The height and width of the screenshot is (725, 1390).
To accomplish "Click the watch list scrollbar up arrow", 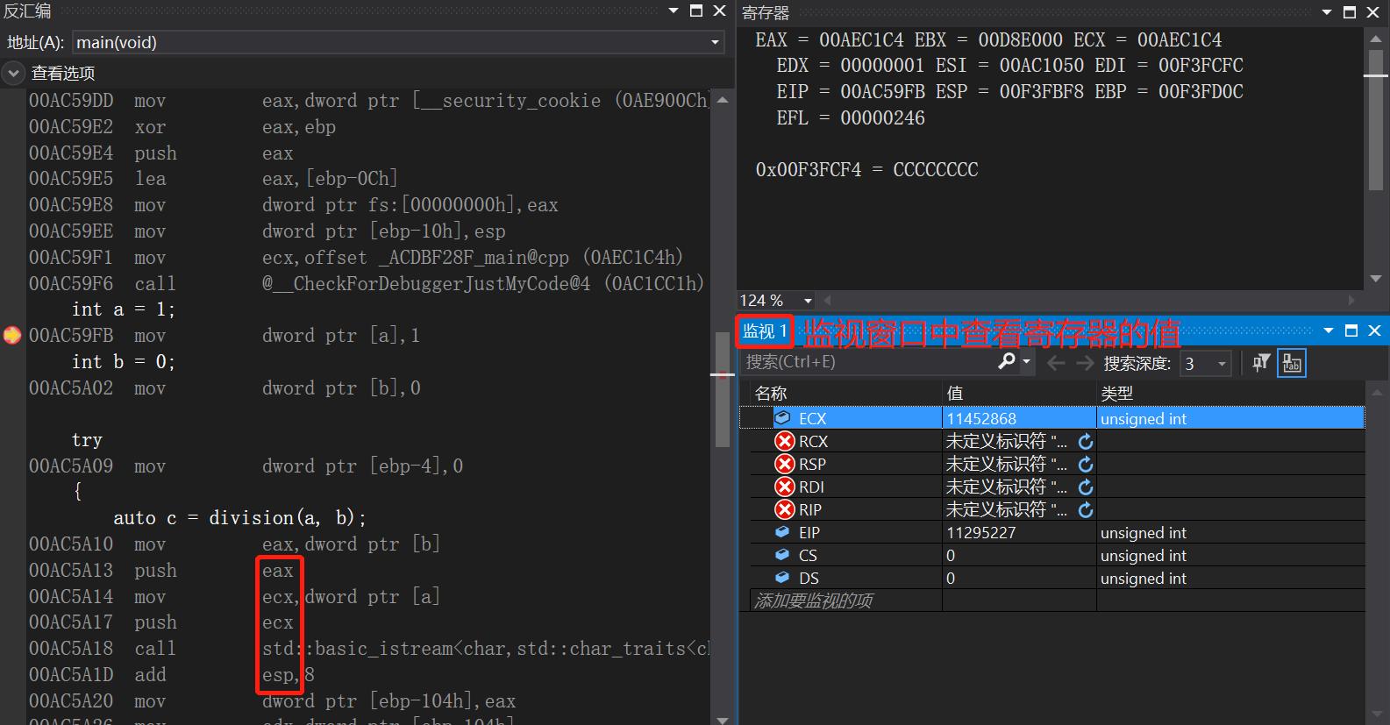I will click(1376, 392).
